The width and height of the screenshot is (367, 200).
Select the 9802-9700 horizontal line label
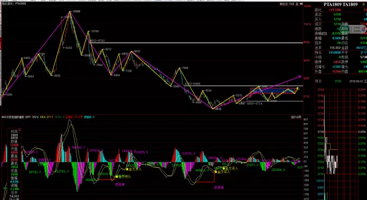97,40
